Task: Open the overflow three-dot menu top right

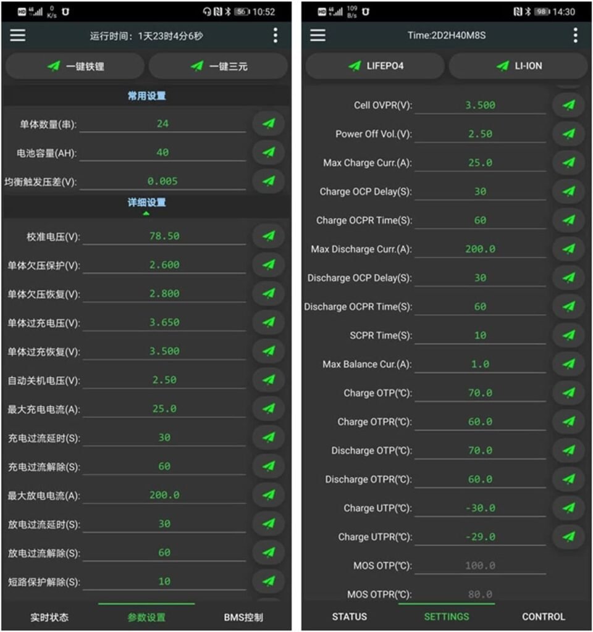Action: [275, 35]
